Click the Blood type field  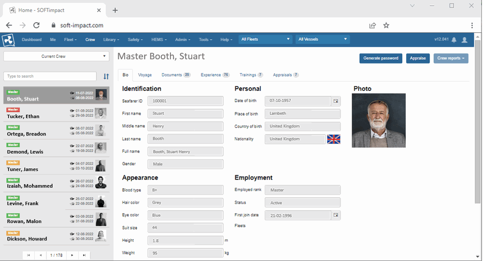coord(185,190)
